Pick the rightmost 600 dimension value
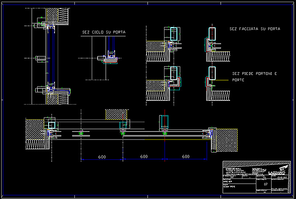Screen dimensions: 296x199 [186, 156]
